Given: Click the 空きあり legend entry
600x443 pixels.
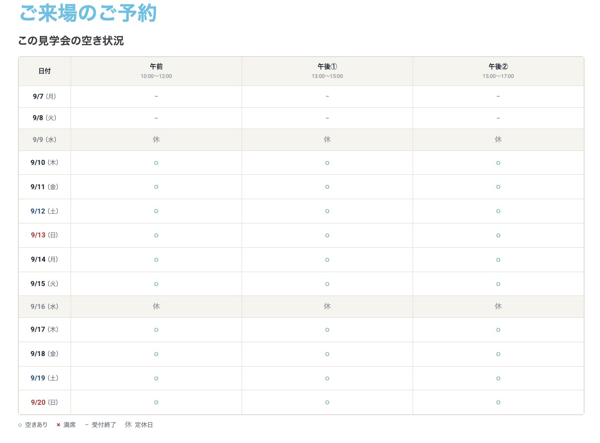Looking at the screenshot, I should (33, 425).
